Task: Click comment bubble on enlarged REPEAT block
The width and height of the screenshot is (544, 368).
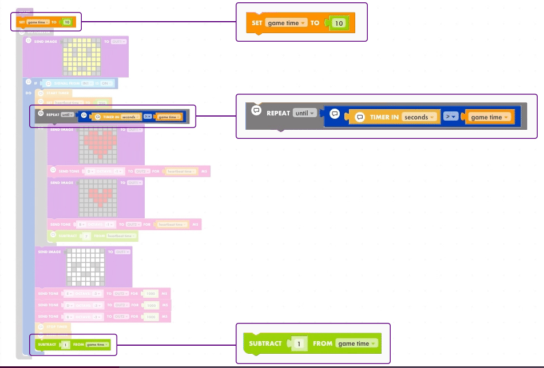Action: (257, 110)
